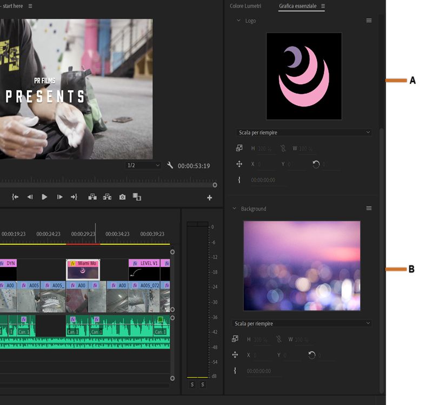Open Background section hamburger menu
Image resolution: width=425 pixels, height=405 pixels.
[x=369, y=208]
